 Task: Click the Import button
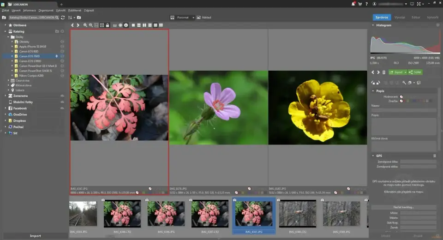tap(35, 236)
